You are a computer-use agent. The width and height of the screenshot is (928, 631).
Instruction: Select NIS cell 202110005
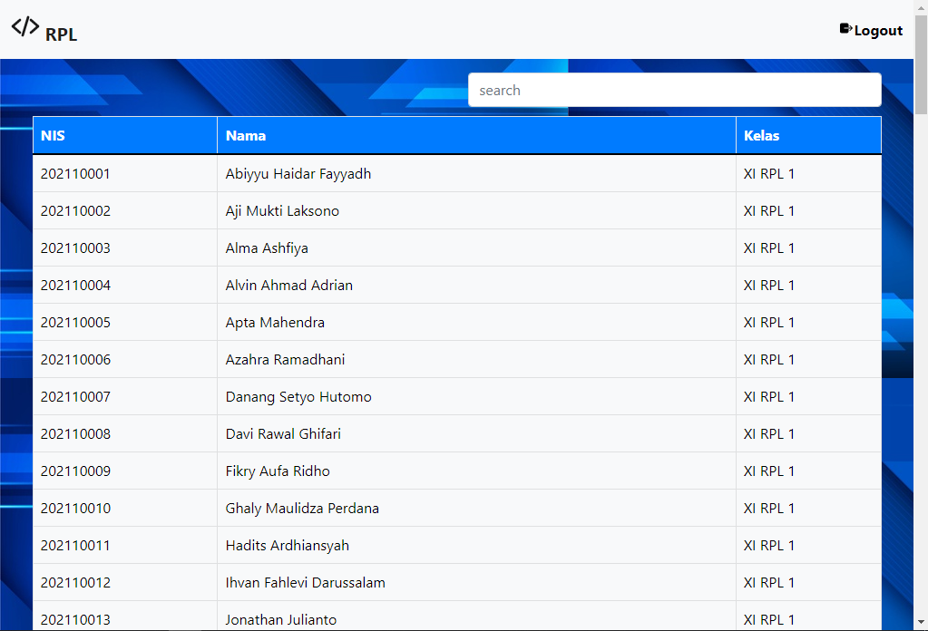pyautogui.click(x=75, y=323)
